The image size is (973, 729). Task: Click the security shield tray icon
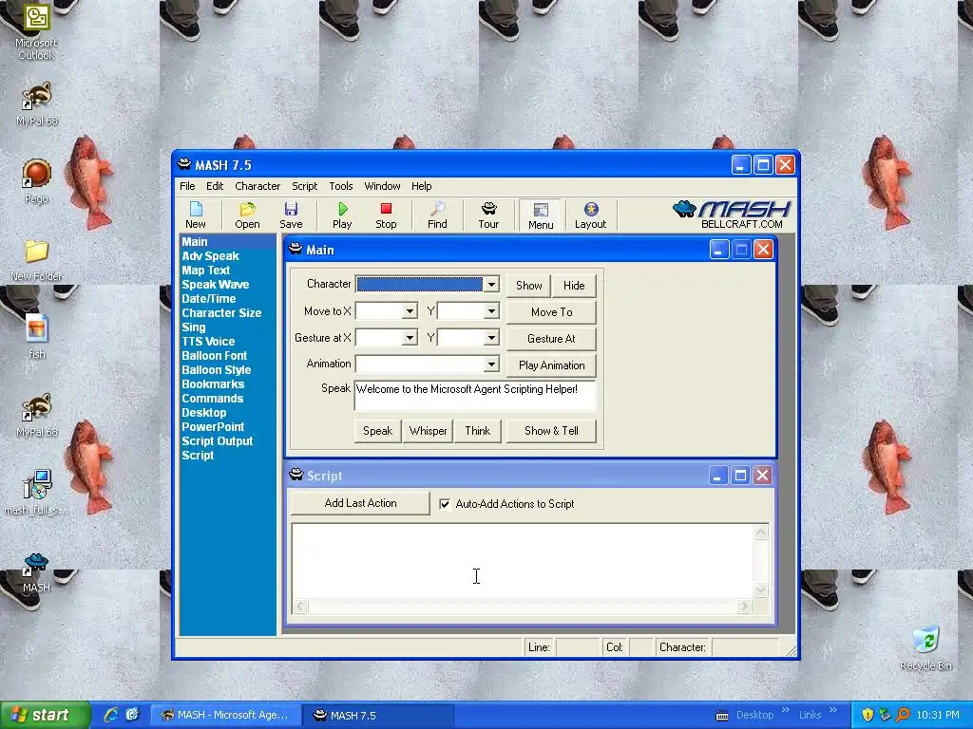click(x=868, y=715)
